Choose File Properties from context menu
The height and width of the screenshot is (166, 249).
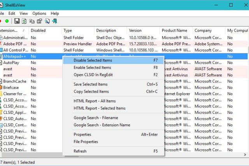86,142
